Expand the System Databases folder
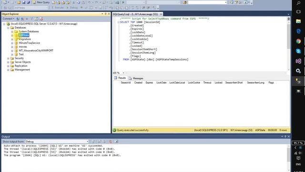305x172 pixels. (x=12, y=32)
